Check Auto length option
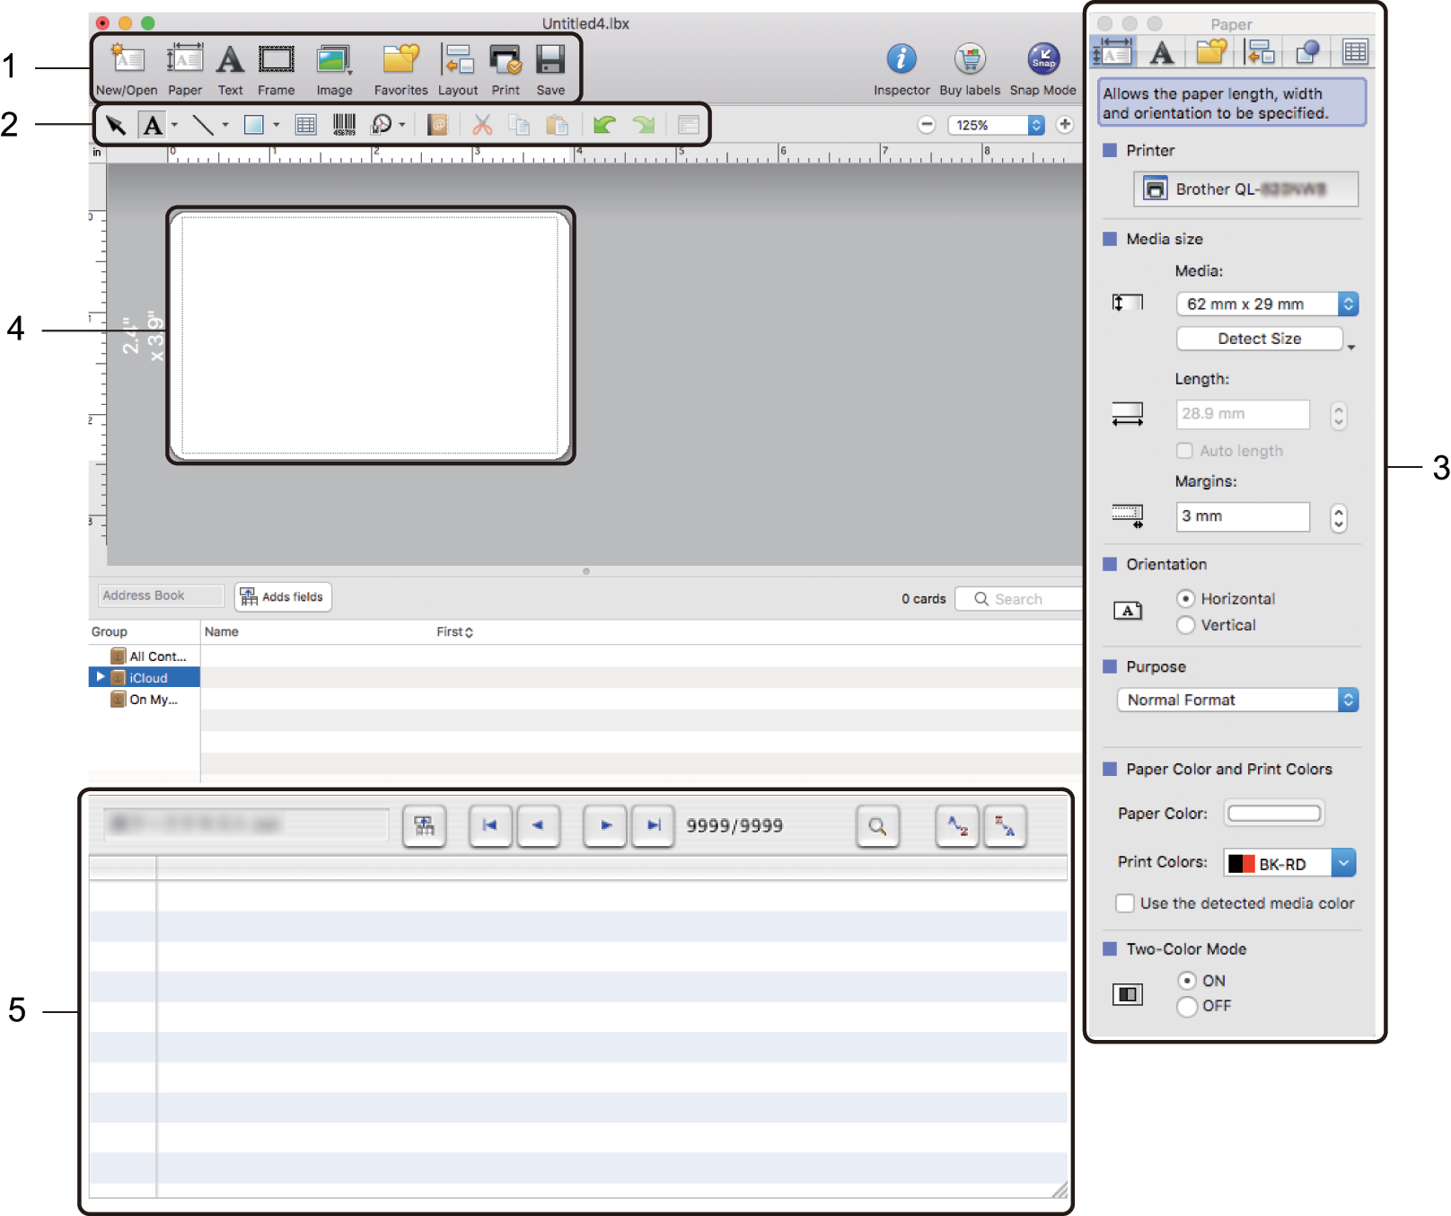 click(x=1185, y=450)
